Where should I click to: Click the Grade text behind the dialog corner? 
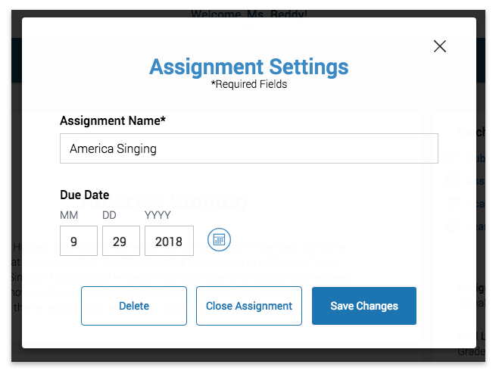pyautogui.click(x=472, y=351)
